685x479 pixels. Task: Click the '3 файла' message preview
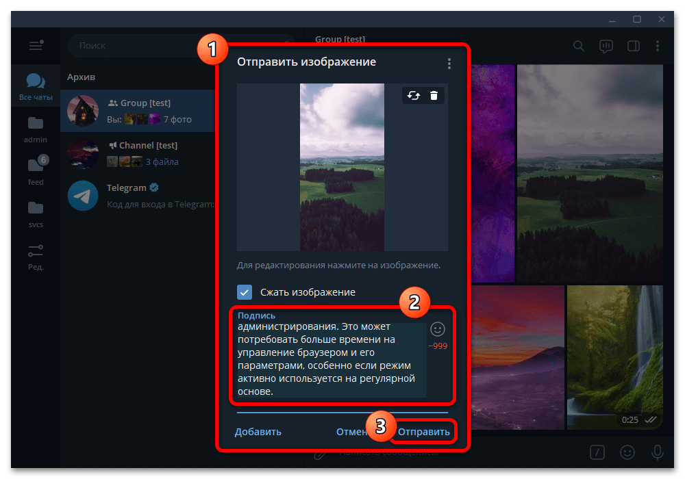click(162, 162)
